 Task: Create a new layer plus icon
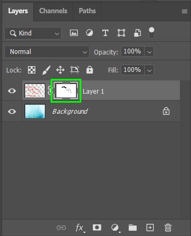(150, 228)
